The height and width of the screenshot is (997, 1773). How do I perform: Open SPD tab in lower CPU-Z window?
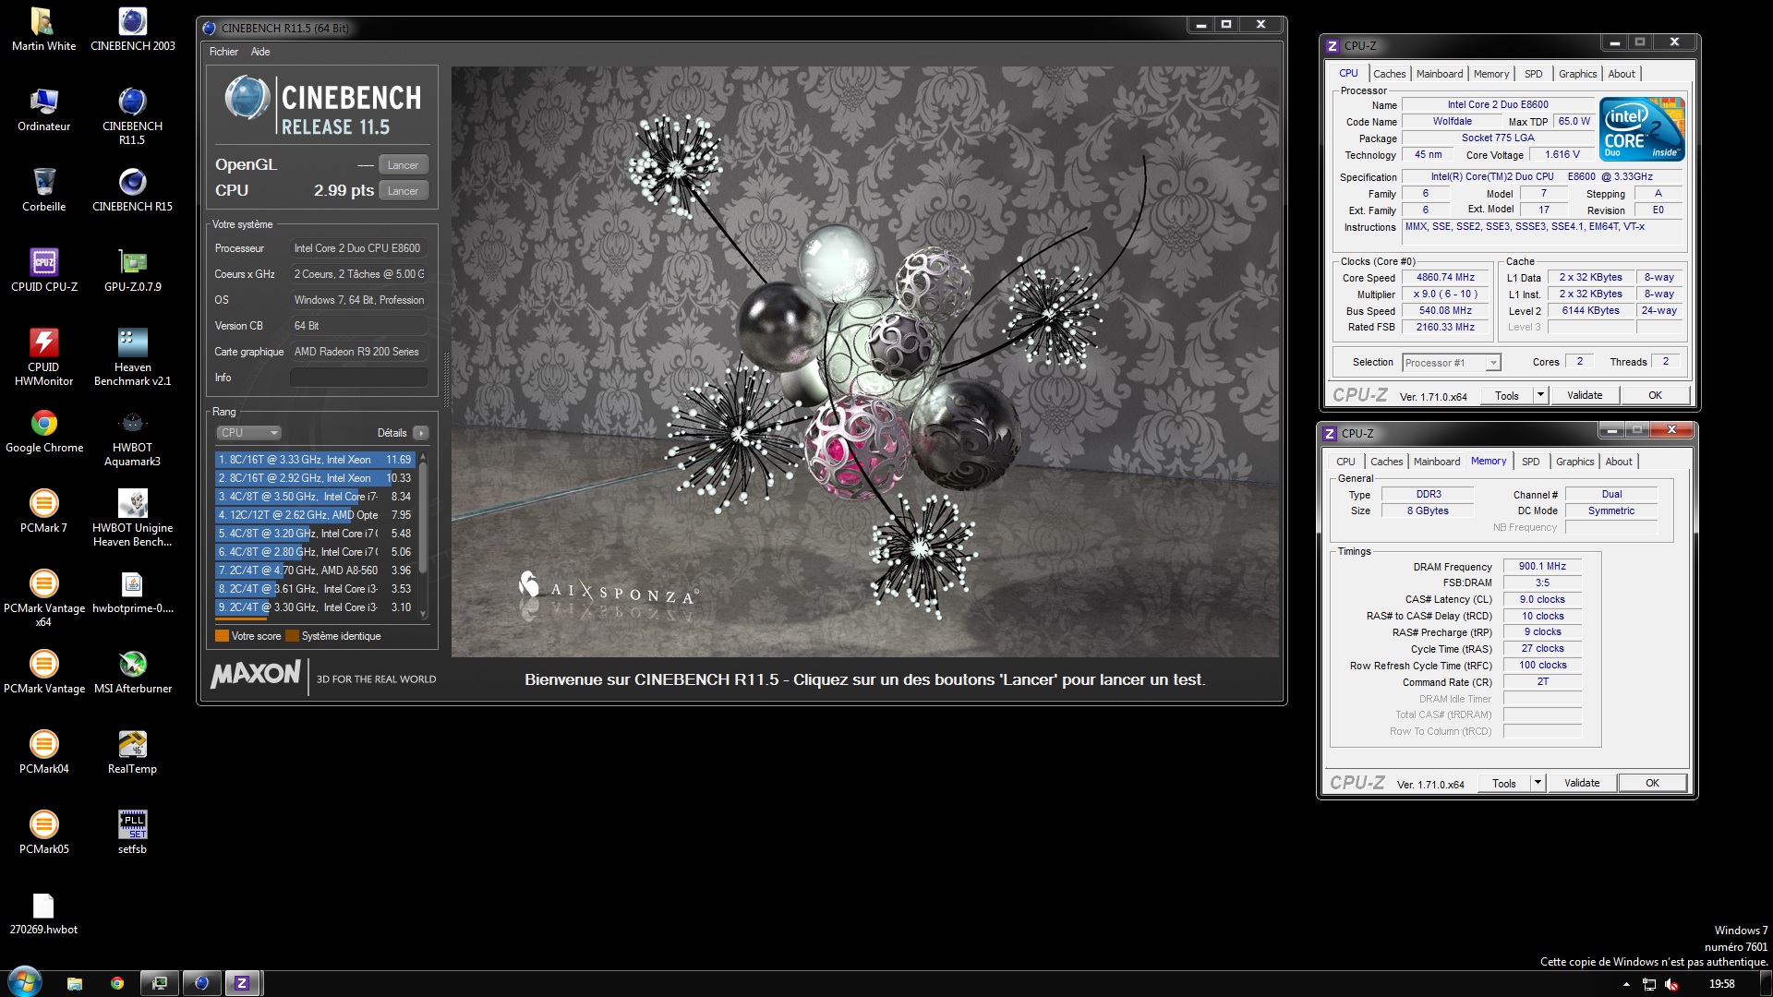coord(1530,462)
